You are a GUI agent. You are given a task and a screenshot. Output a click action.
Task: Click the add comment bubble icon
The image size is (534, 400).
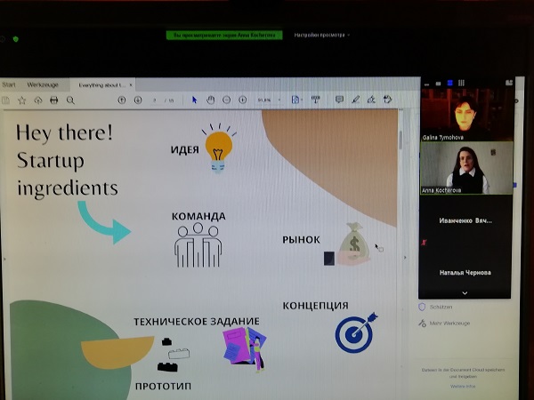coord(339,100)
